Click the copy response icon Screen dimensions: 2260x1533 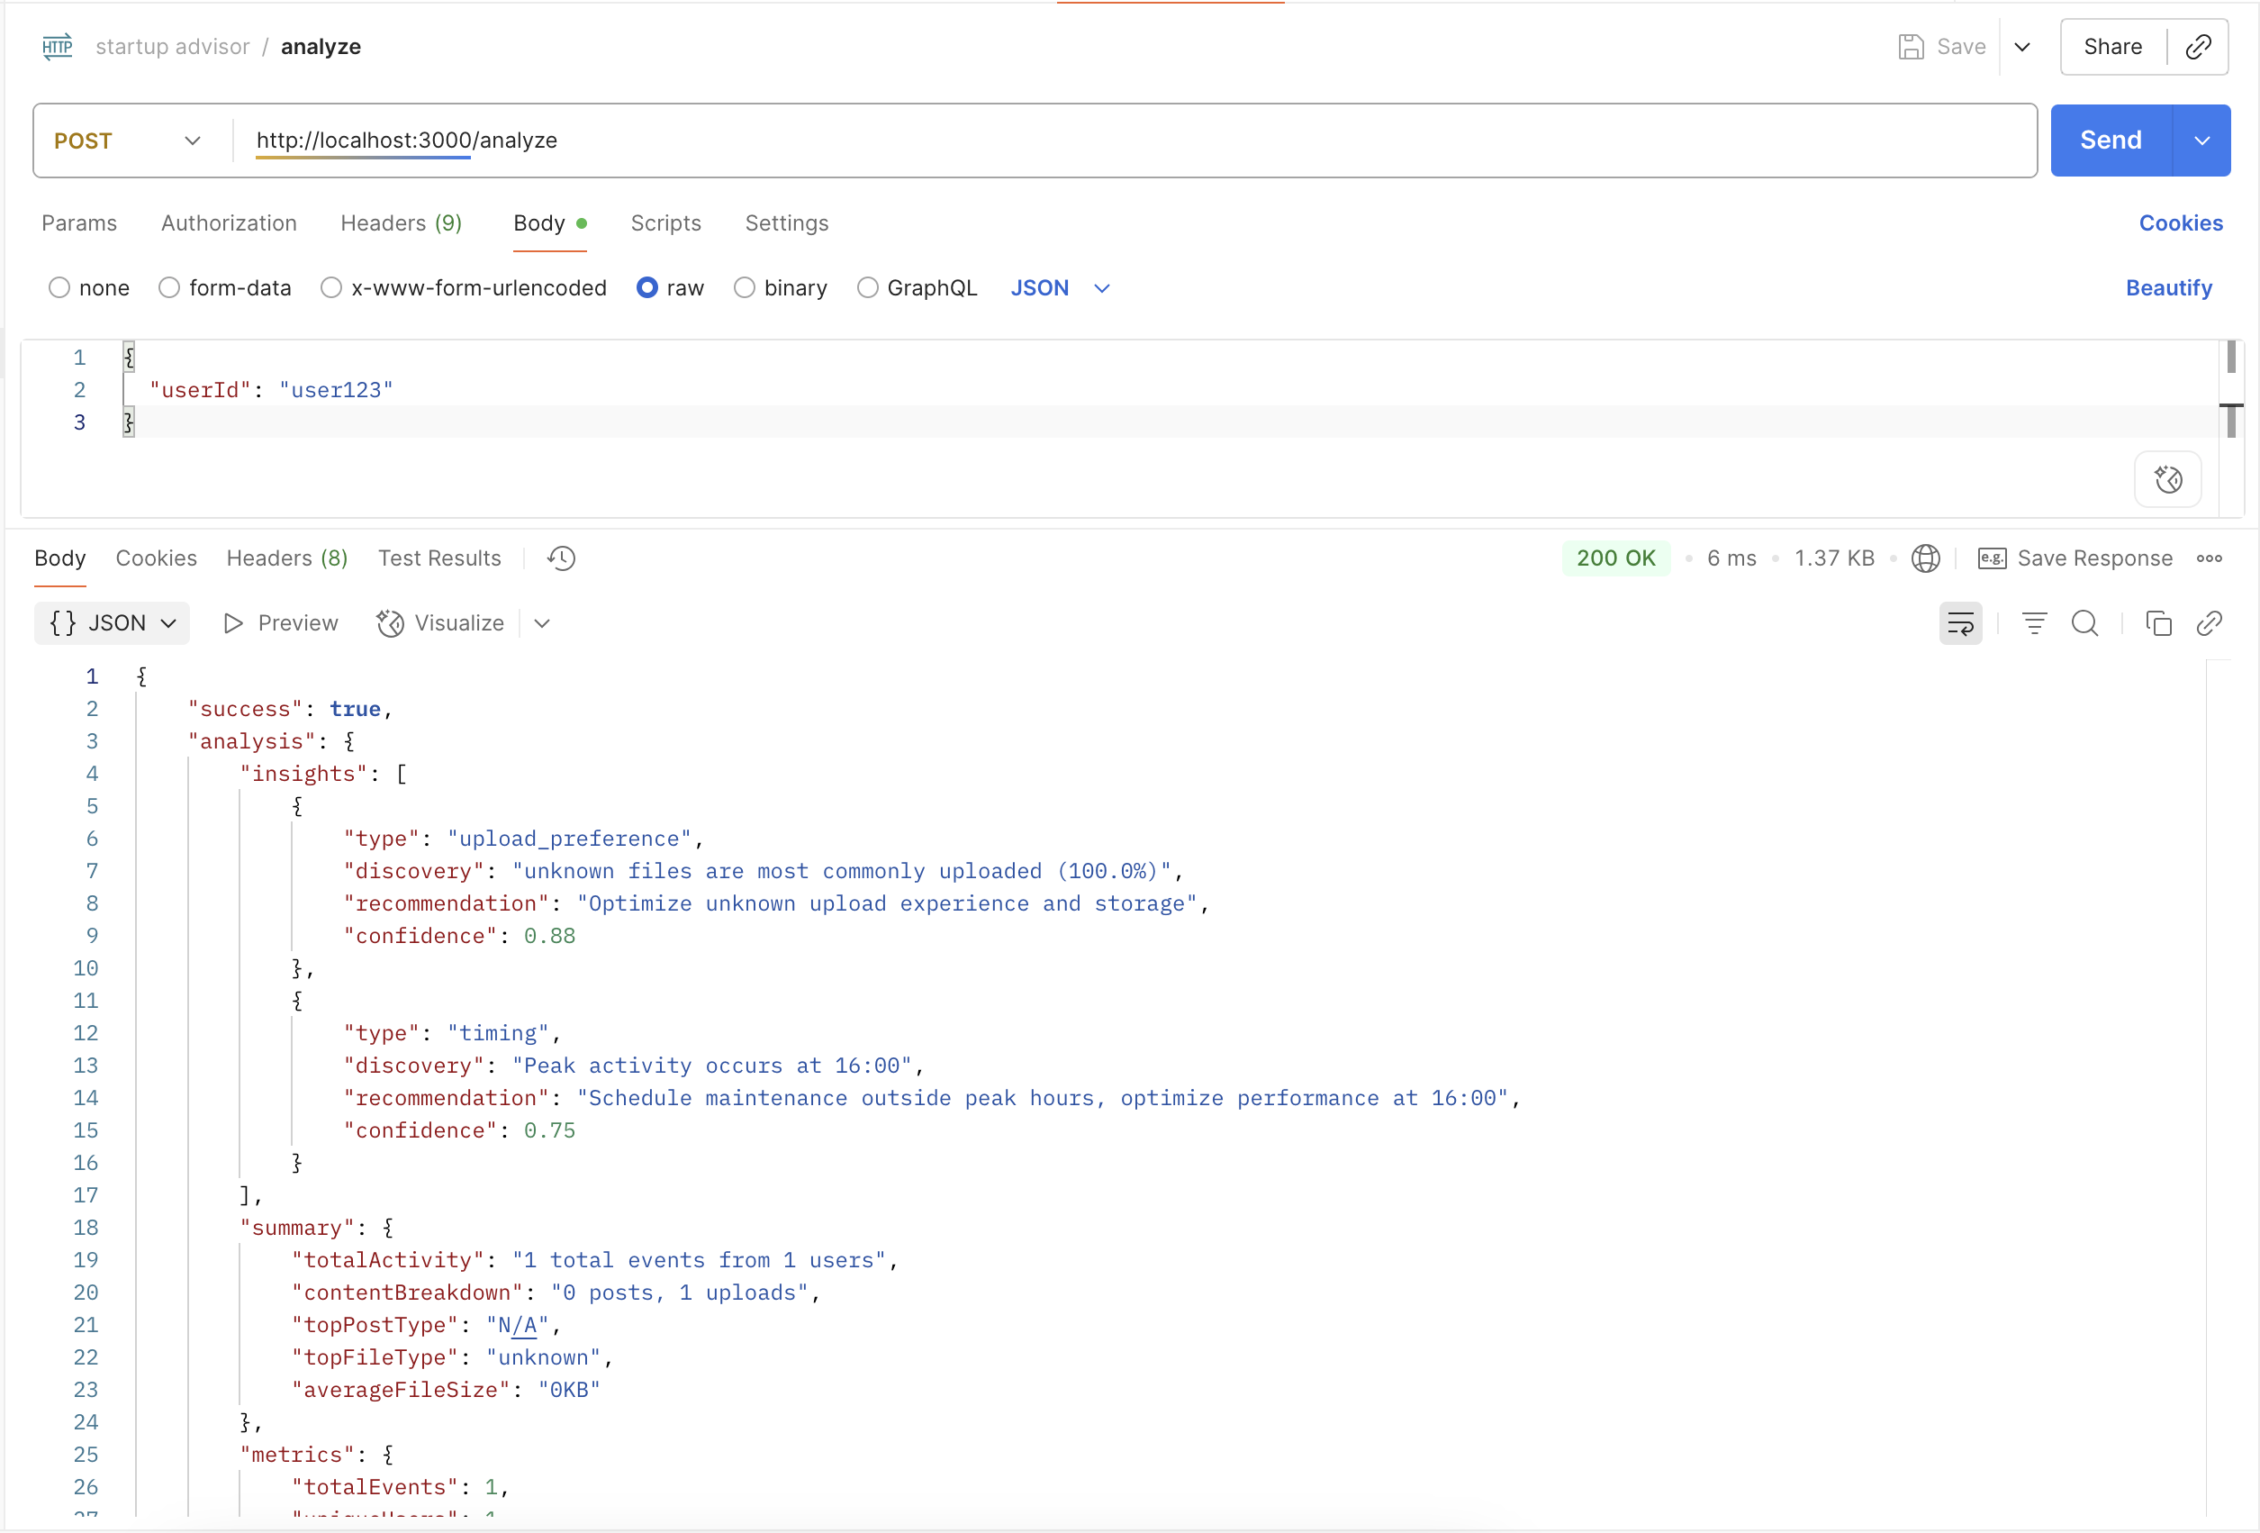tap(2158, 623)
